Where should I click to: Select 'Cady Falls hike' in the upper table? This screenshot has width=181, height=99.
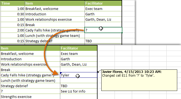(55, 30)
